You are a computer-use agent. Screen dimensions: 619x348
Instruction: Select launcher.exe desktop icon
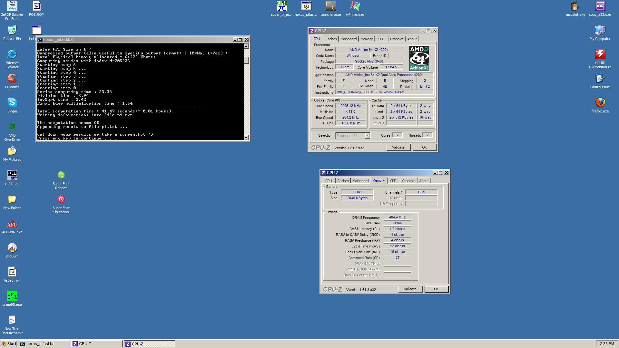330,9
